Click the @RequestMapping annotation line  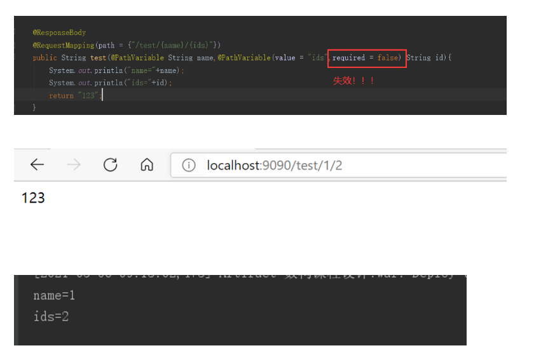coord(127,45)
